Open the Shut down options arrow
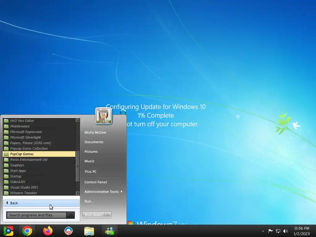Screen dimensions: 316x237 [108, 215]
